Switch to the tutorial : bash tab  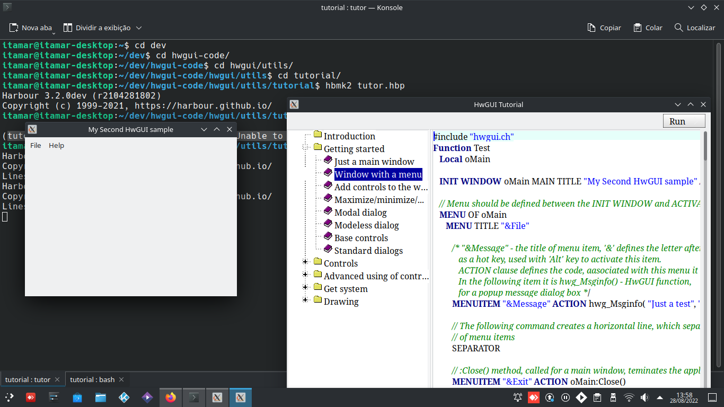[92, 379]
